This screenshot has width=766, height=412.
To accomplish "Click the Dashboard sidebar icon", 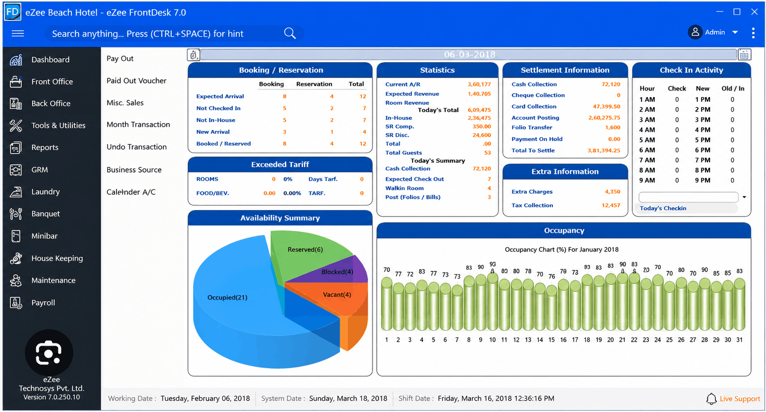I will 16,60.
